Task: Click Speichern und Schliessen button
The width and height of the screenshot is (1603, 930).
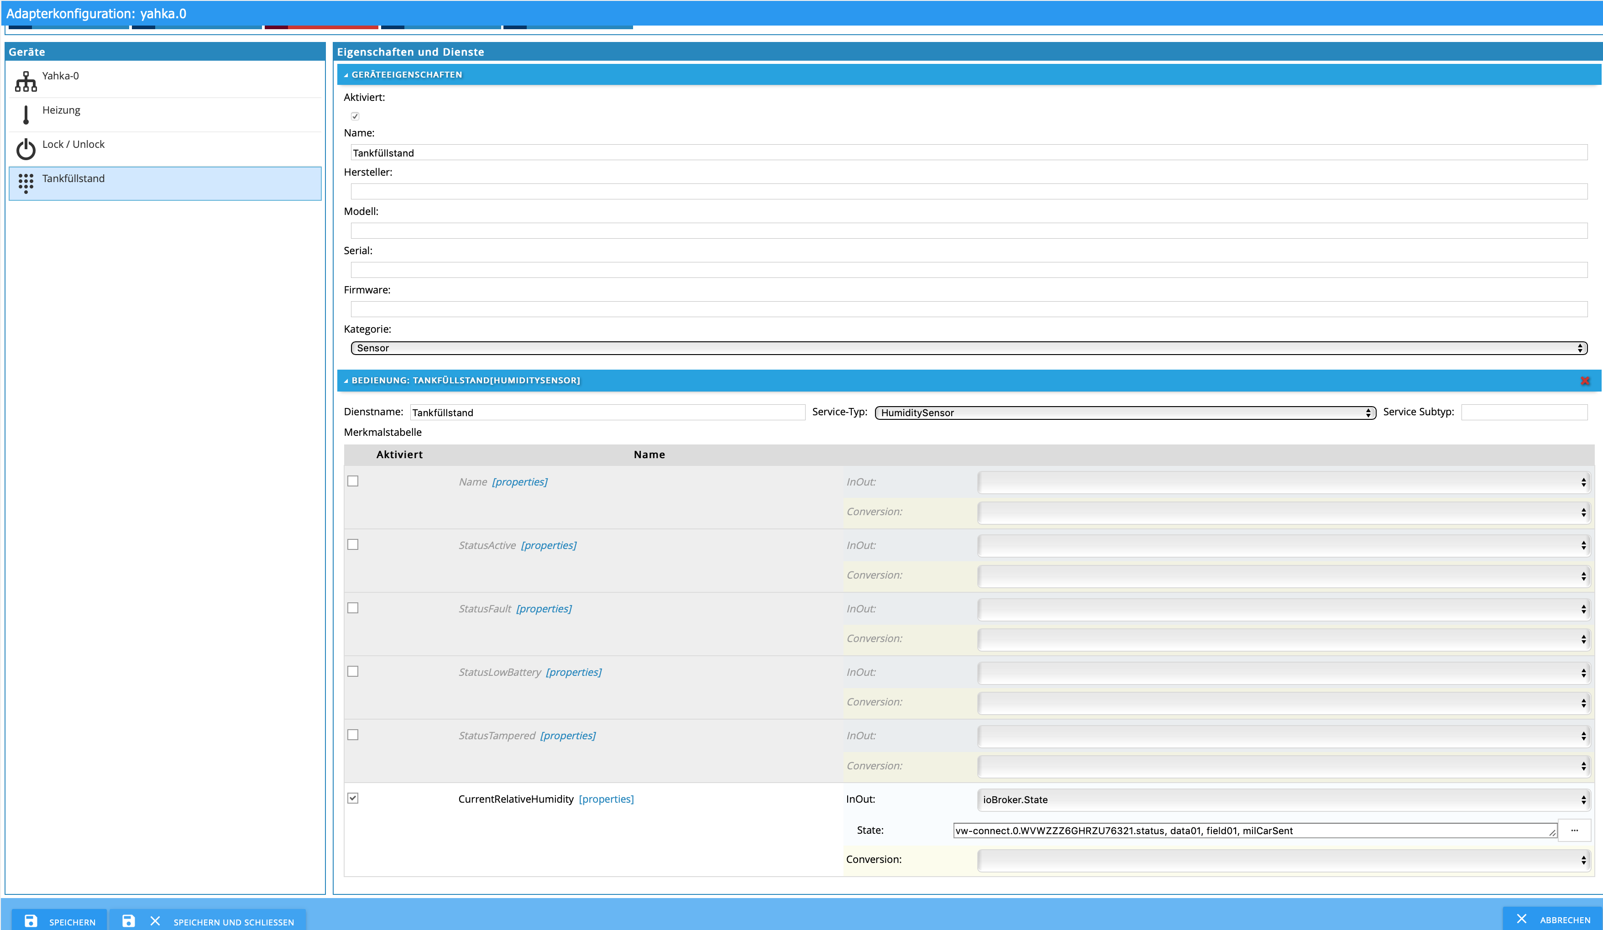Action: 233,922
